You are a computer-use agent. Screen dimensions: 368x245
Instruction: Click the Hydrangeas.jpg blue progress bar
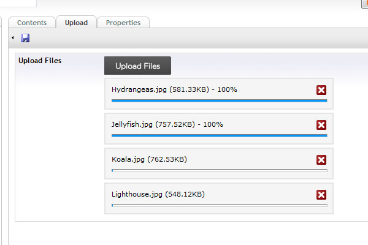point(219,100)
